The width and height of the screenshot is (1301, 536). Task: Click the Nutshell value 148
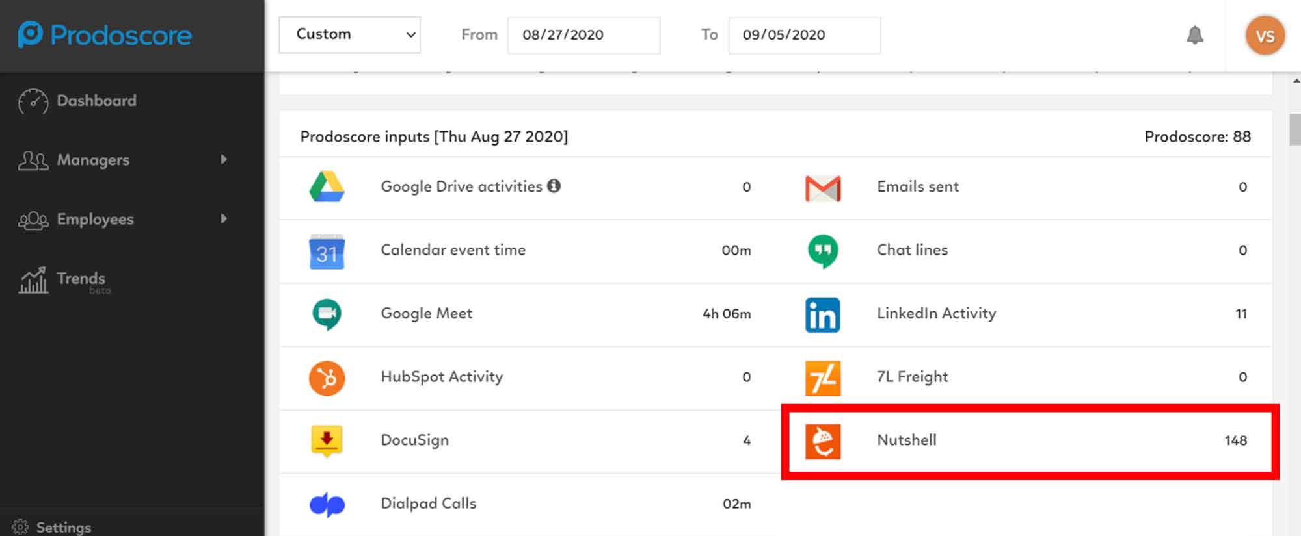(x=1236, y=440)
